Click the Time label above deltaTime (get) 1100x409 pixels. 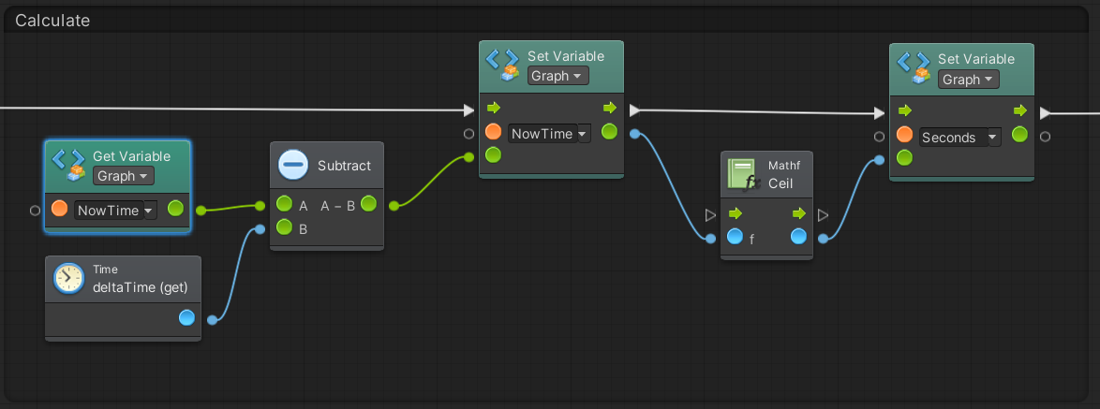[x=105, y=269]
